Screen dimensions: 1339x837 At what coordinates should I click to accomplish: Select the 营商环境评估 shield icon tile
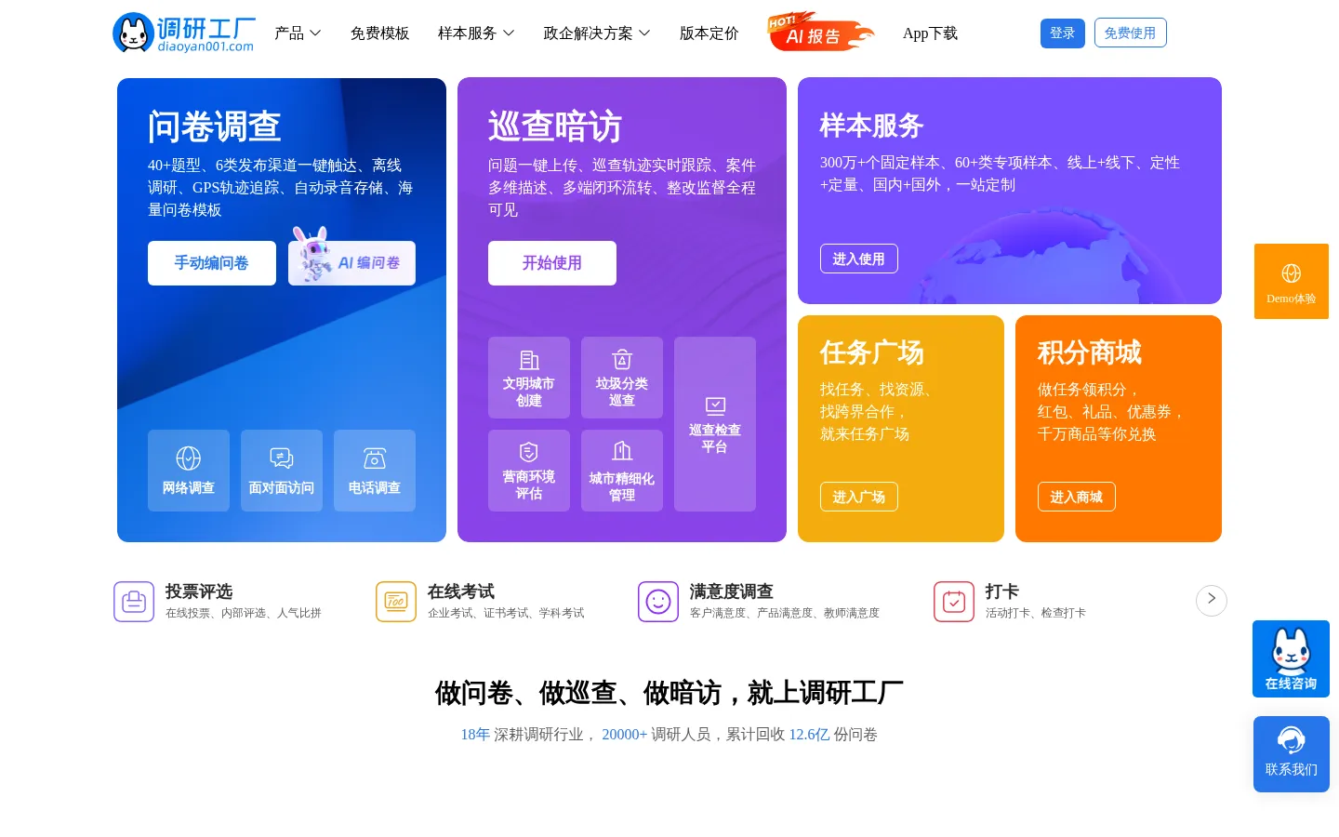click(529, 471)
